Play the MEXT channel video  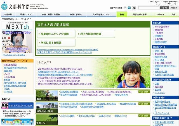pyautogui.click(x=17, y=41)
